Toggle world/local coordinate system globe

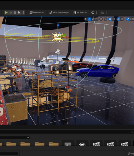coord(101,19)
